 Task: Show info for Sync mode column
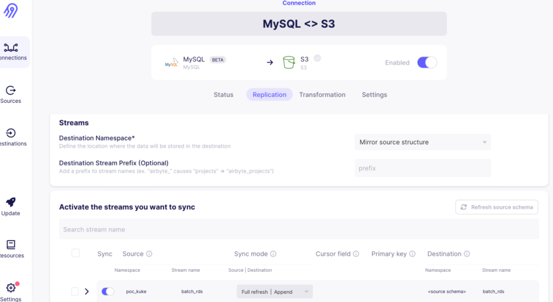[x=273, y=254]
